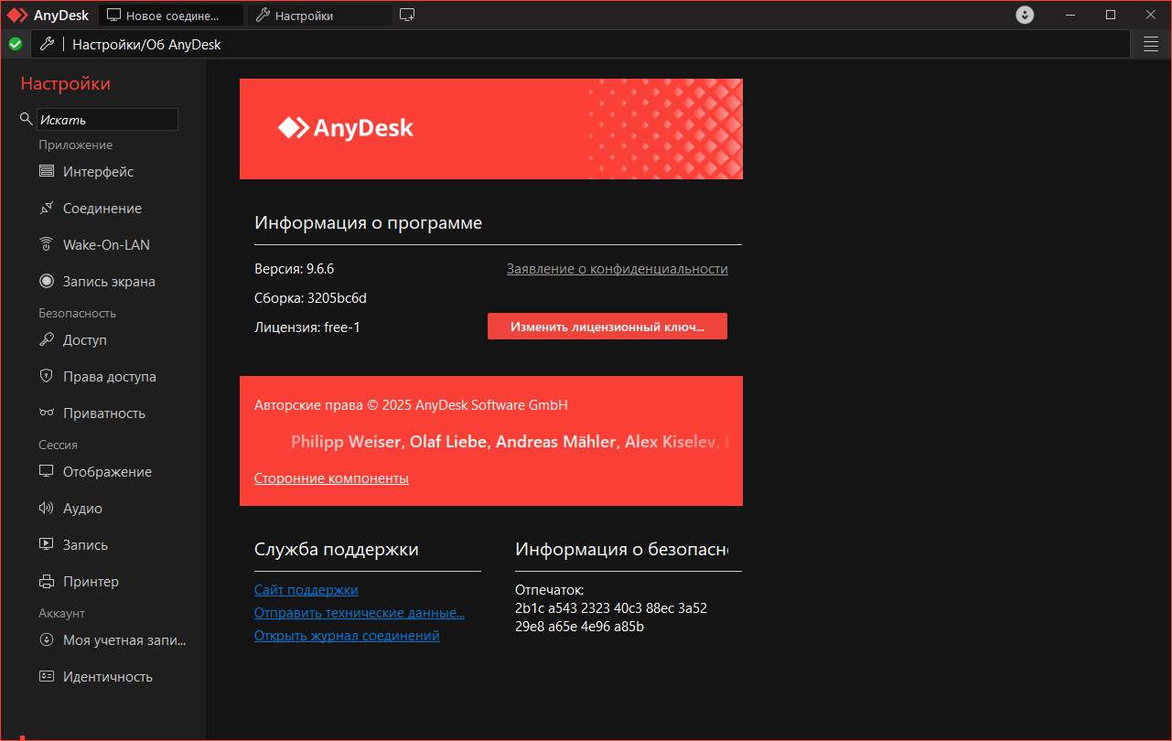Click the Искать search field

coord(107,120)
